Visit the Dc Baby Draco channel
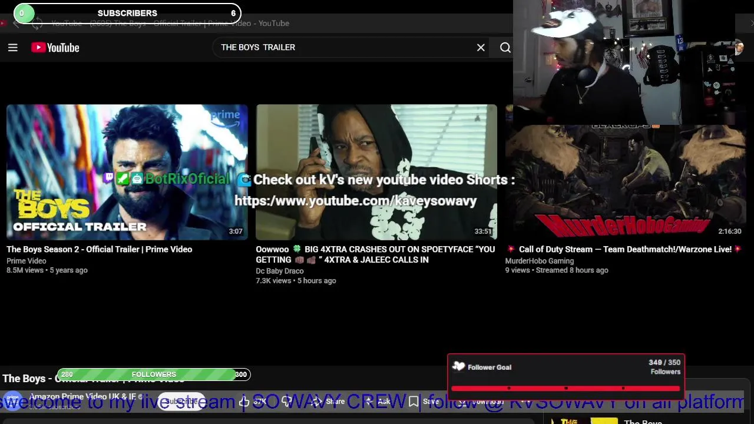The width and height of the screenshot is (754, 424). (279, 271)
